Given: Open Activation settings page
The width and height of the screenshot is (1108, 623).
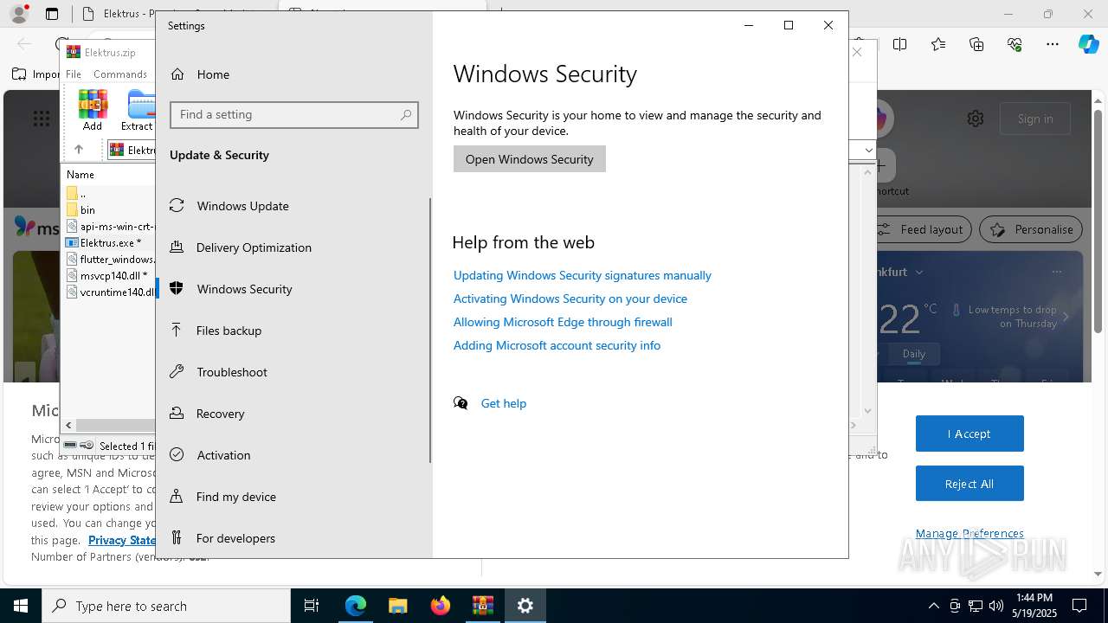Looking at the screenshot, I should click(x=294, y=455).
